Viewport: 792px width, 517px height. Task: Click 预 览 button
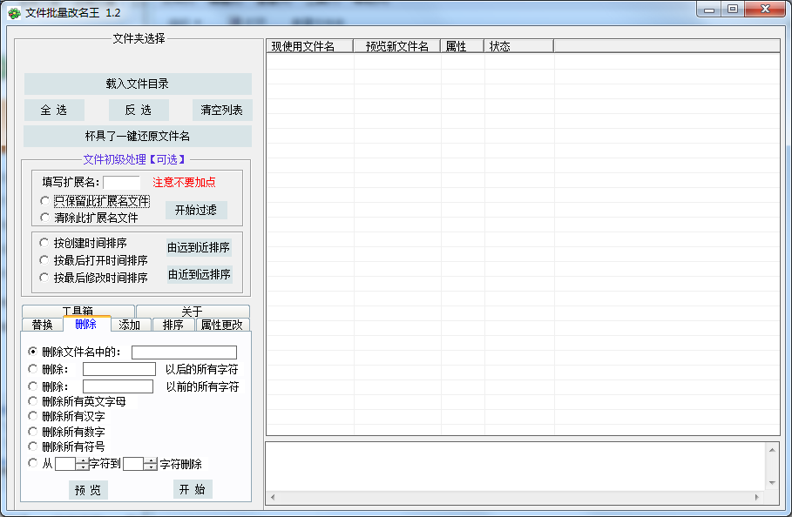point(88,490)
